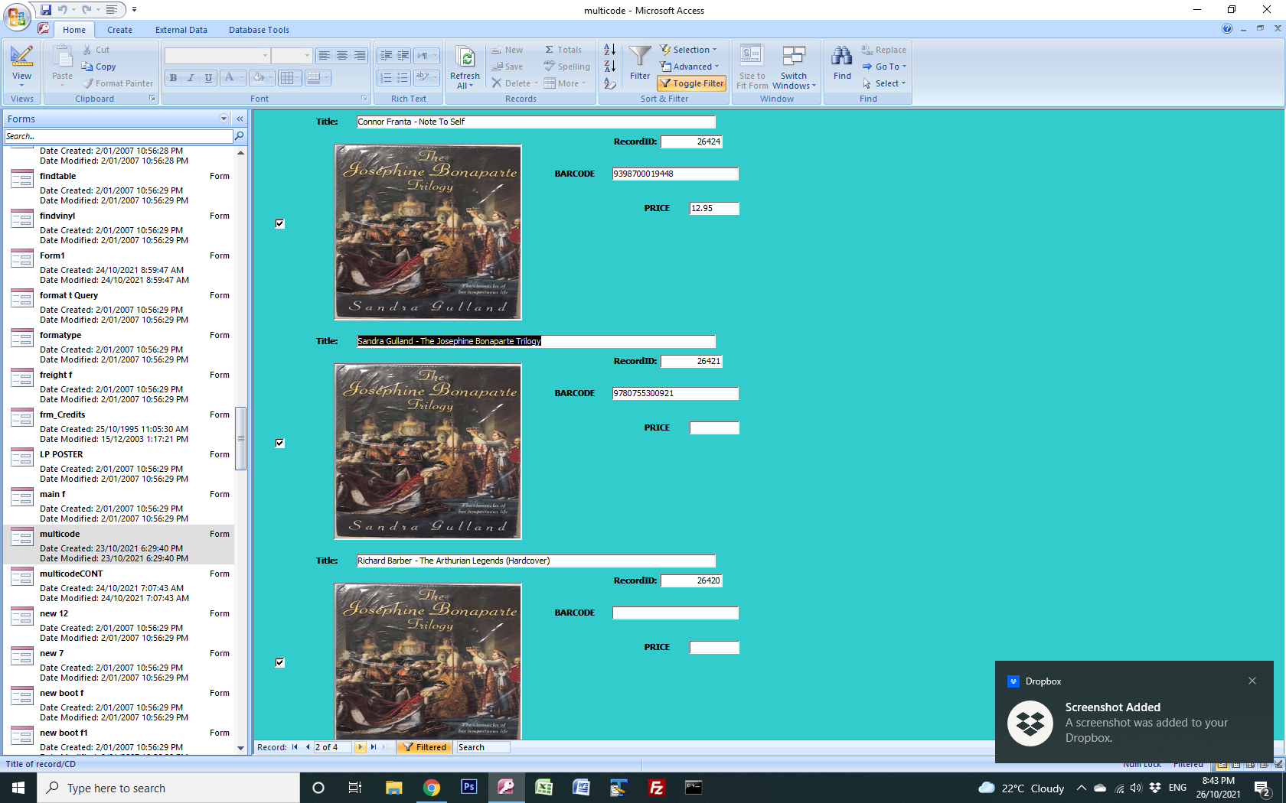
Task: Go to first record in navigator
Action: point(295,747)
